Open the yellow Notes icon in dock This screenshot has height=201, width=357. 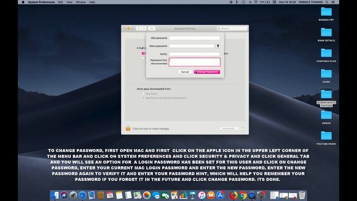[119, 195]
